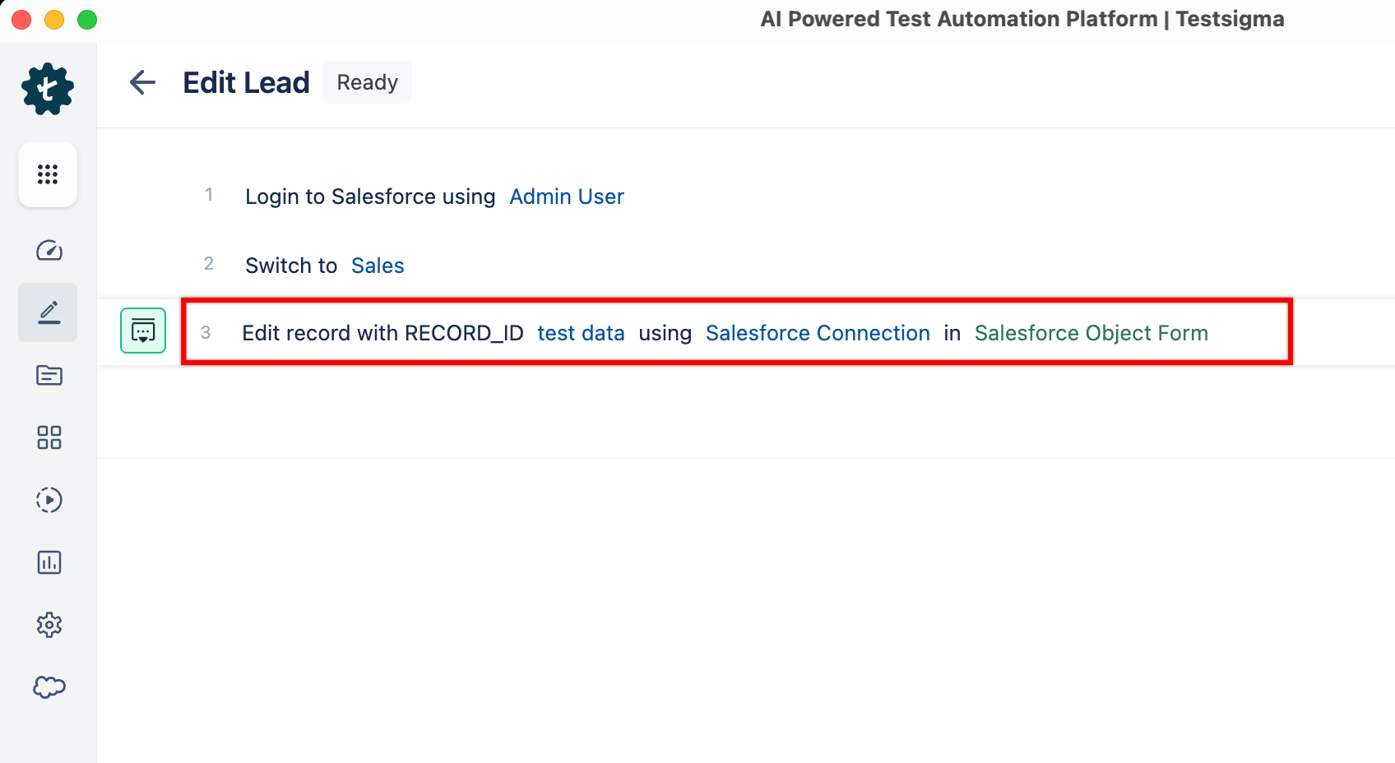Click the Testsigma gear logo
Image resolution: width=1395 pixels, height=763 pixels.
[x=48, y=89]
